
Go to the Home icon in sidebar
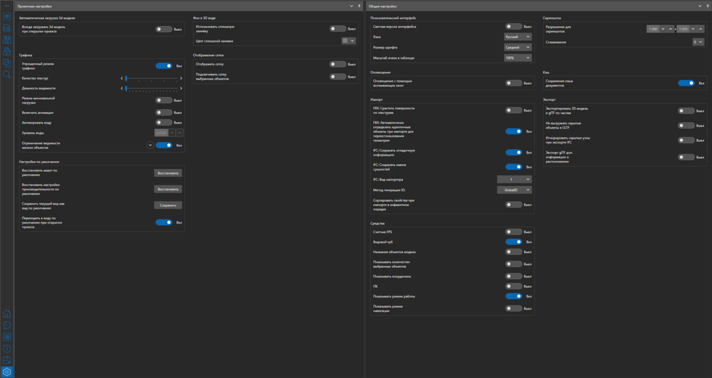click(7, 314)
